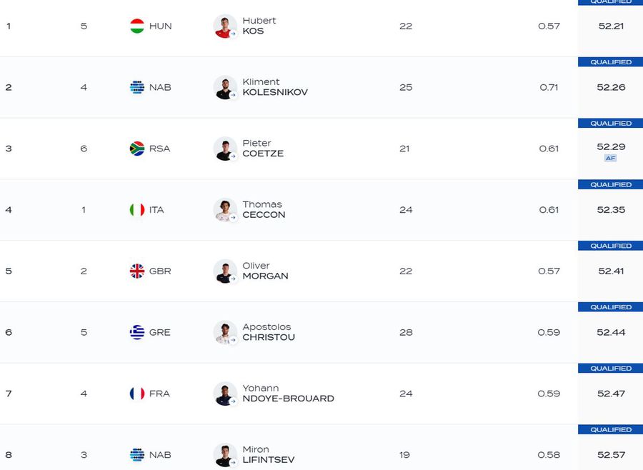
Task: Click the QUALIFIED label beside Miron Lifintsev
Action: tap(610, 429)
